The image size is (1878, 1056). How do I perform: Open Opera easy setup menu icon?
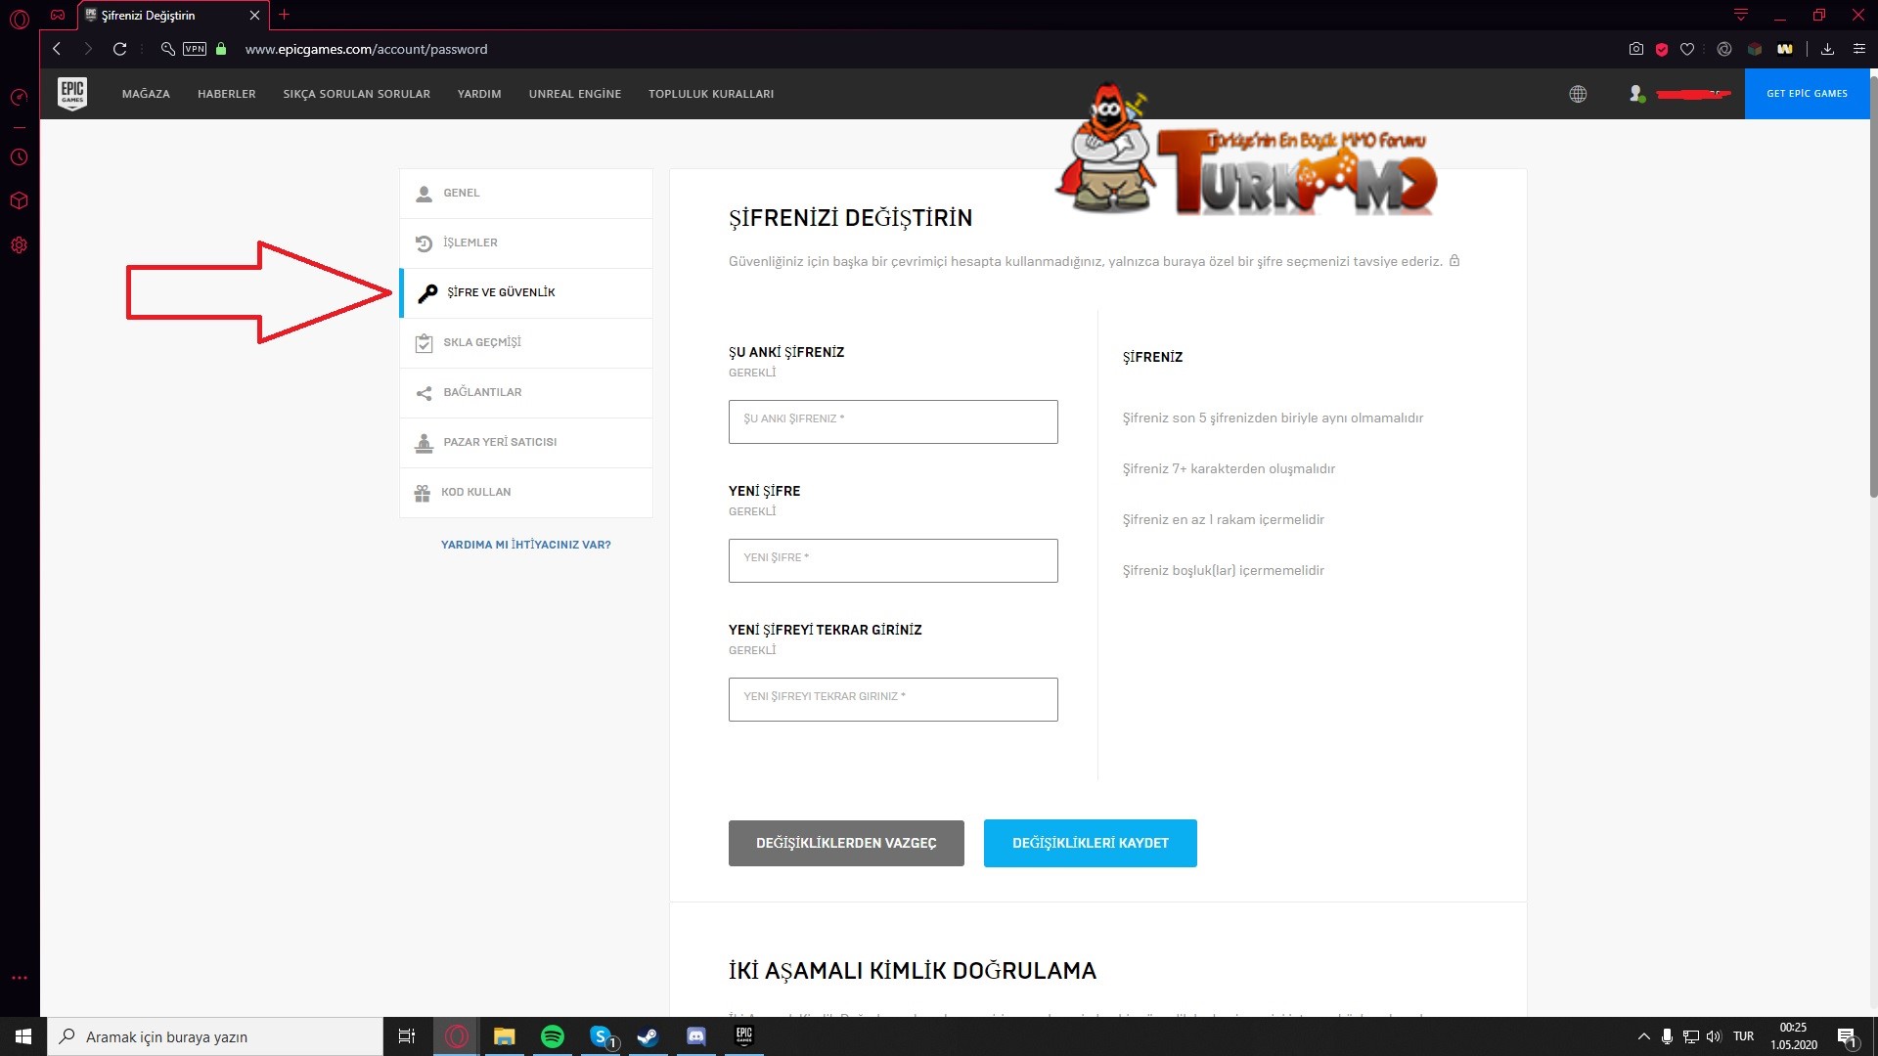1859,49
